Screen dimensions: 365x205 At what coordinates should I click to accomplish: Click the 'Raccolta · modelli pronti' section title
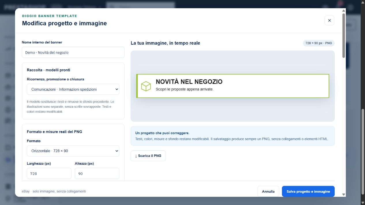pyautogui.click(x=48, y=70)
